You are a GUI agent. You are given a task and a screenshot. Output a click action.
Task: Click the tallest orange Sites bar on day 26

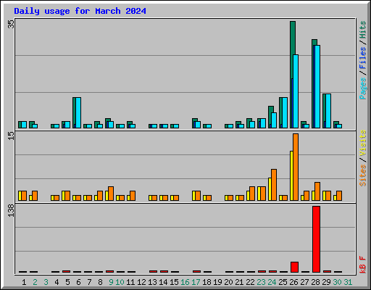[x=296, y=167]
